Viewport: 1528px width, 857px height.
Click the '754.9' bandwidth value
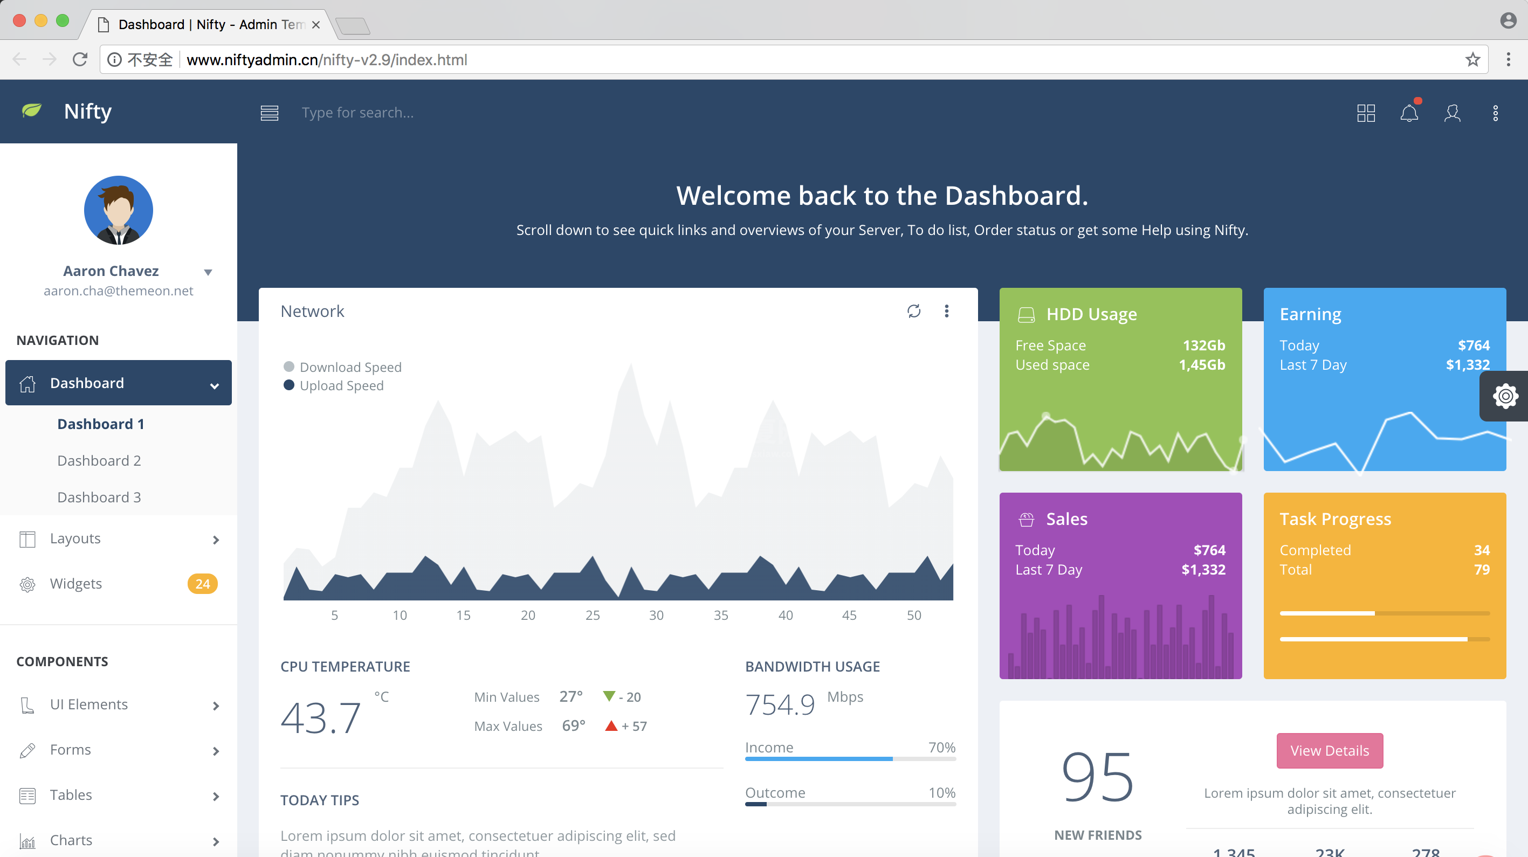(x=780, y=705)
